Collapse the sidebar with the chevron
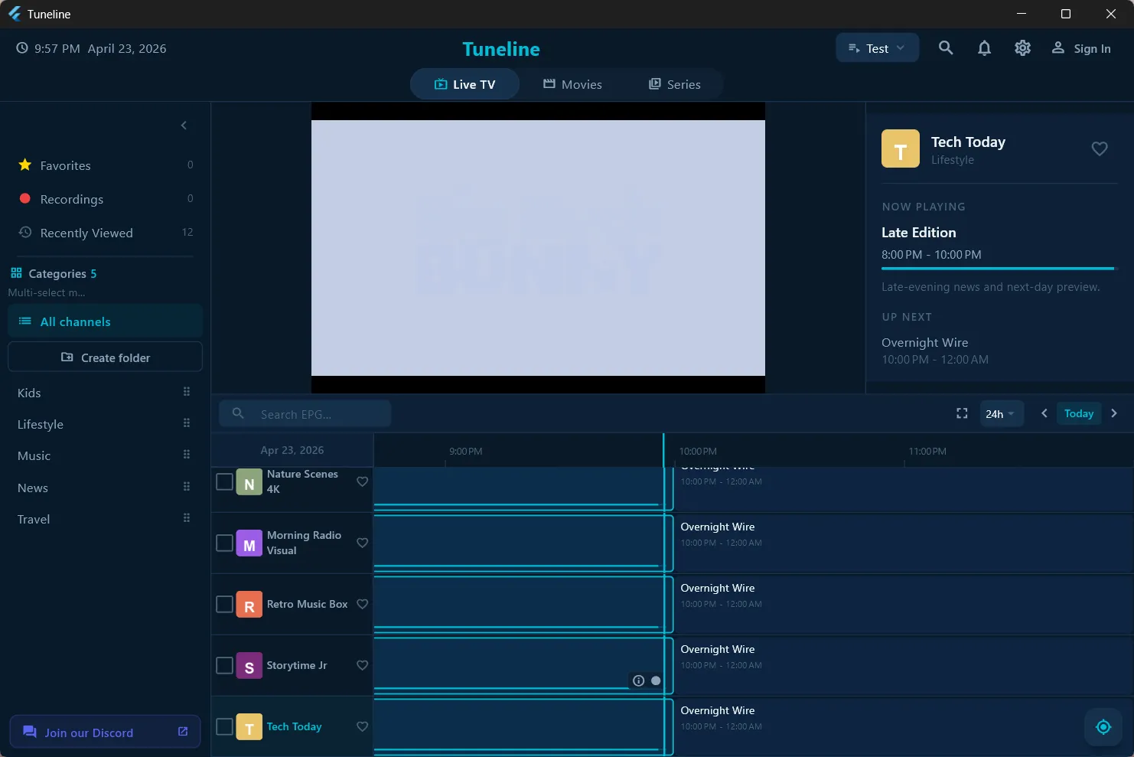 point(184,125)
